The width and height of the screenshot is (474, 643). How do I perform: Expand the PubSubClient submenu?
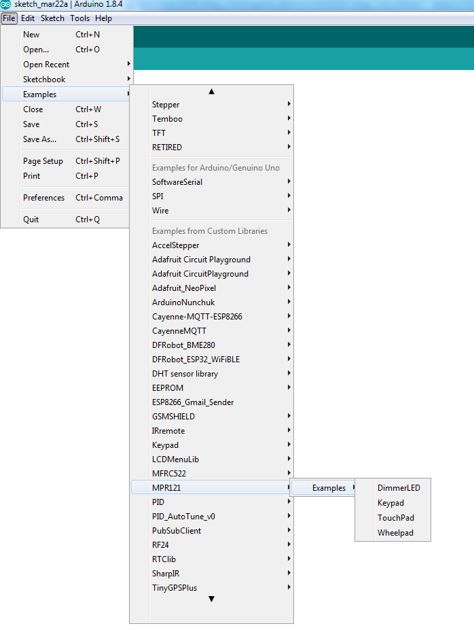pyautogui.click(x=211, y=531)
